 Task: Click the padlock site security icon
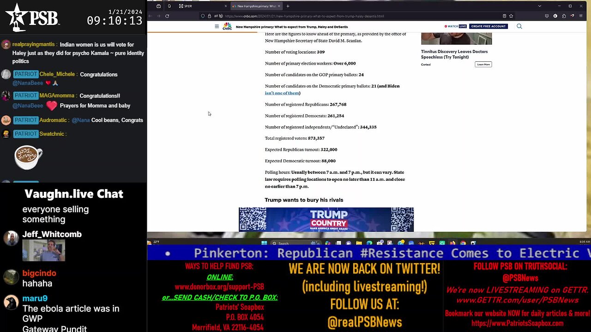[209, 16]
